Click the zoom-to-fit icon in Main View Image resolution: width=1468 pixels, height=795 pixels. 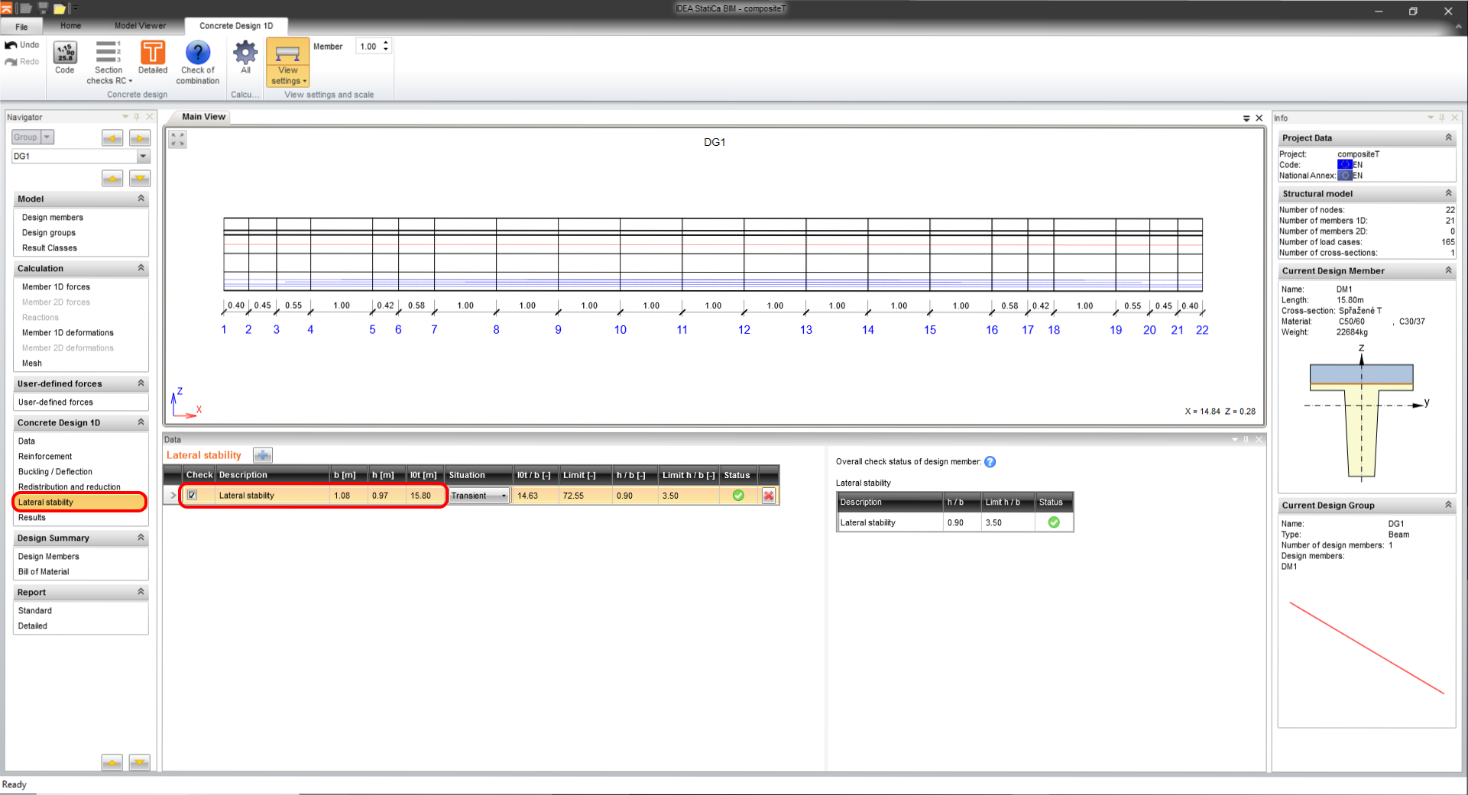[177, 140]
